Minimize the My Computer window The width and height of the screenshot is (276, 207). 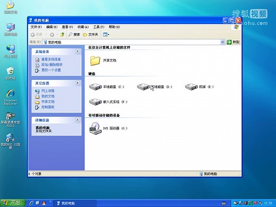(x=226, y=21)
